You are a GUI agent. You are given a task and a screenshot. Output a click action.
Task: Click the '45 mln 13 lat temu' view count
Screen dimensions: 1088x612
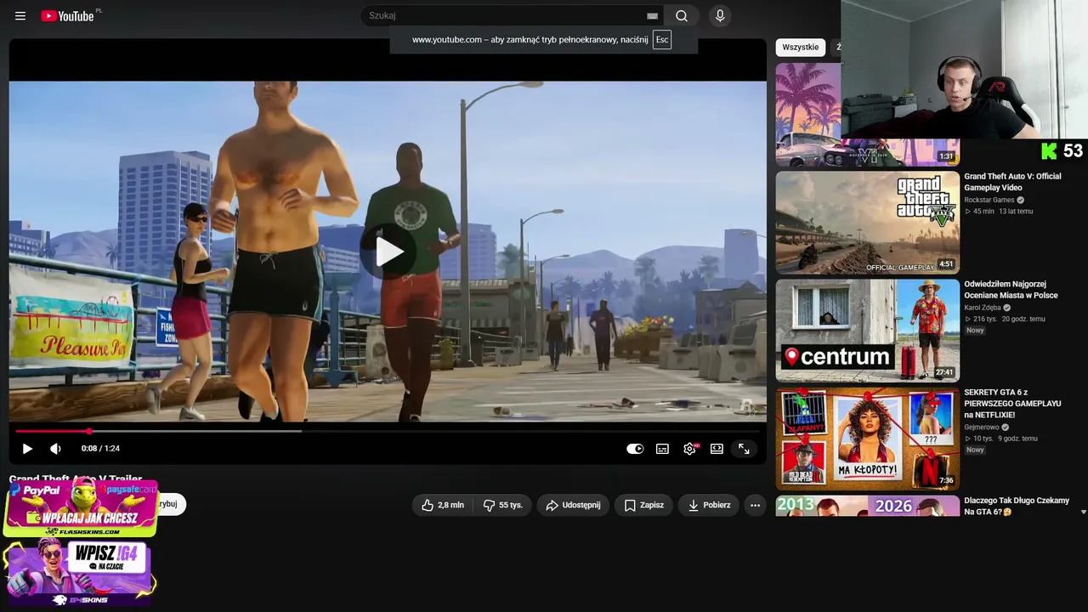tap(999, 212)
